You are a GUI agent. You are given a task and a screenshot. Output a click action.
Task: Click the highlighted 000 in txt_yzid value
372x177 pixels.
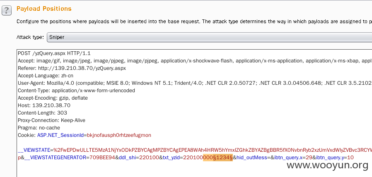click(208, 158)
